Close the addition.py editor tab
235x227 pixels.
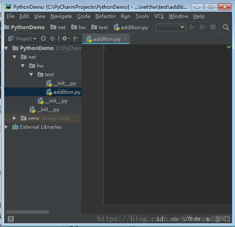pyautogui.click(x=125, y=39)
